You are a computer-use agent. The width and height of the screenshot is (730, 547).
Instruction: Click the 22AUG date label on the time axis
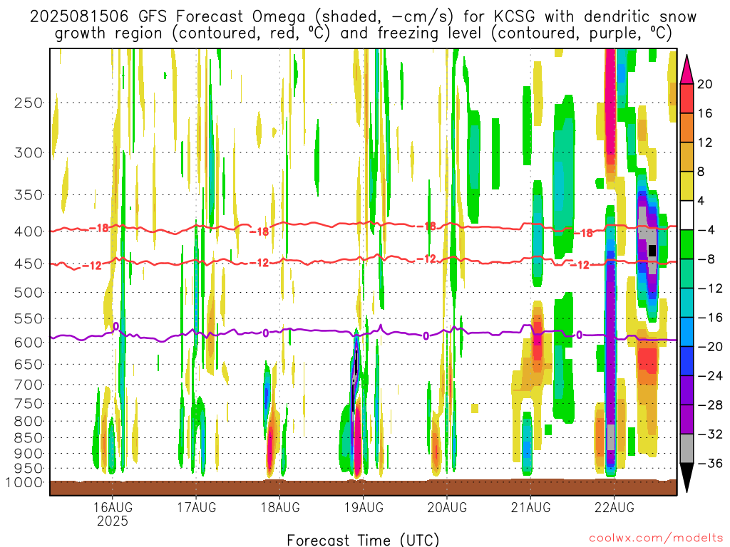(614, 507)
